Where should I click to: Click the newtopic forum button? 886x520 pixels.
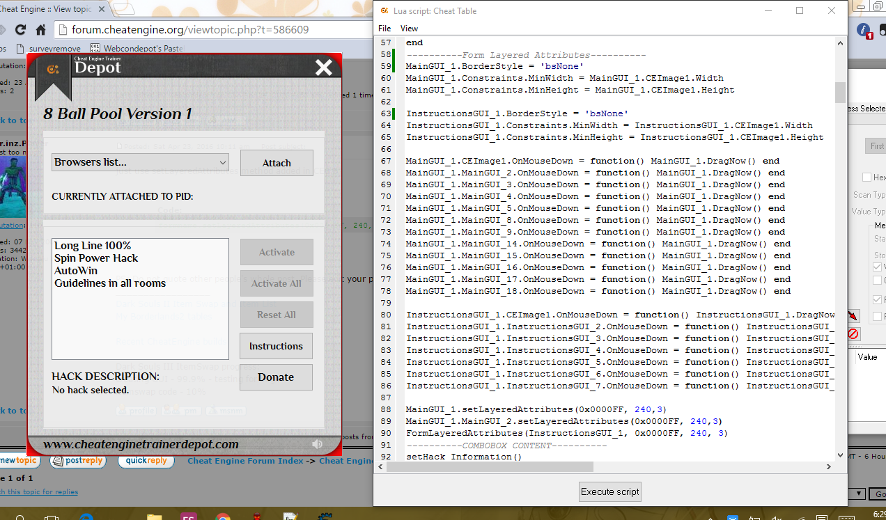(19, 461)
